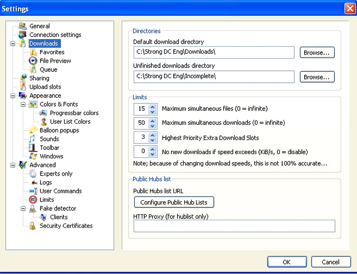Cancel the Settings dialog
The image size is (357, 274).
point(331,262)
